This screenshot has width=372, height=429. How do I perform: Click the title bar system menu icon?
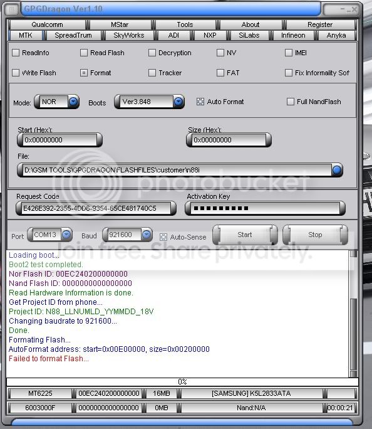coord(12,10)
